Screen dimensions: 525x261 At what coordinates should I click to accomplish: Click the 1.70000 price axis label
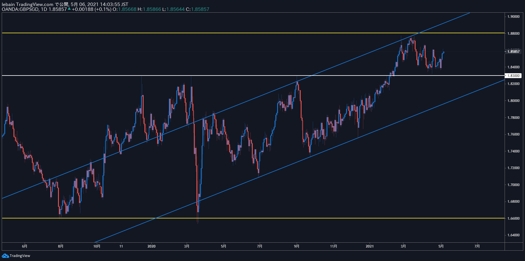513,185
